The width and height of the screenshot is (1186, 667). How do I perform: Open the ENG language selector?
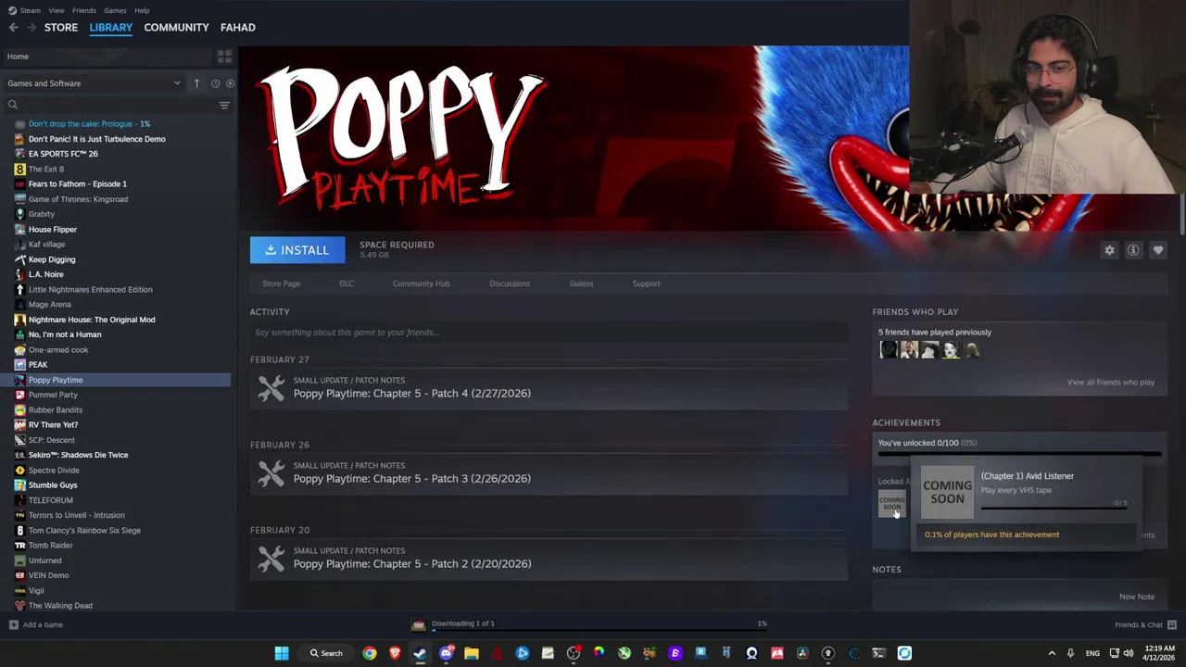coord(1092,653)
